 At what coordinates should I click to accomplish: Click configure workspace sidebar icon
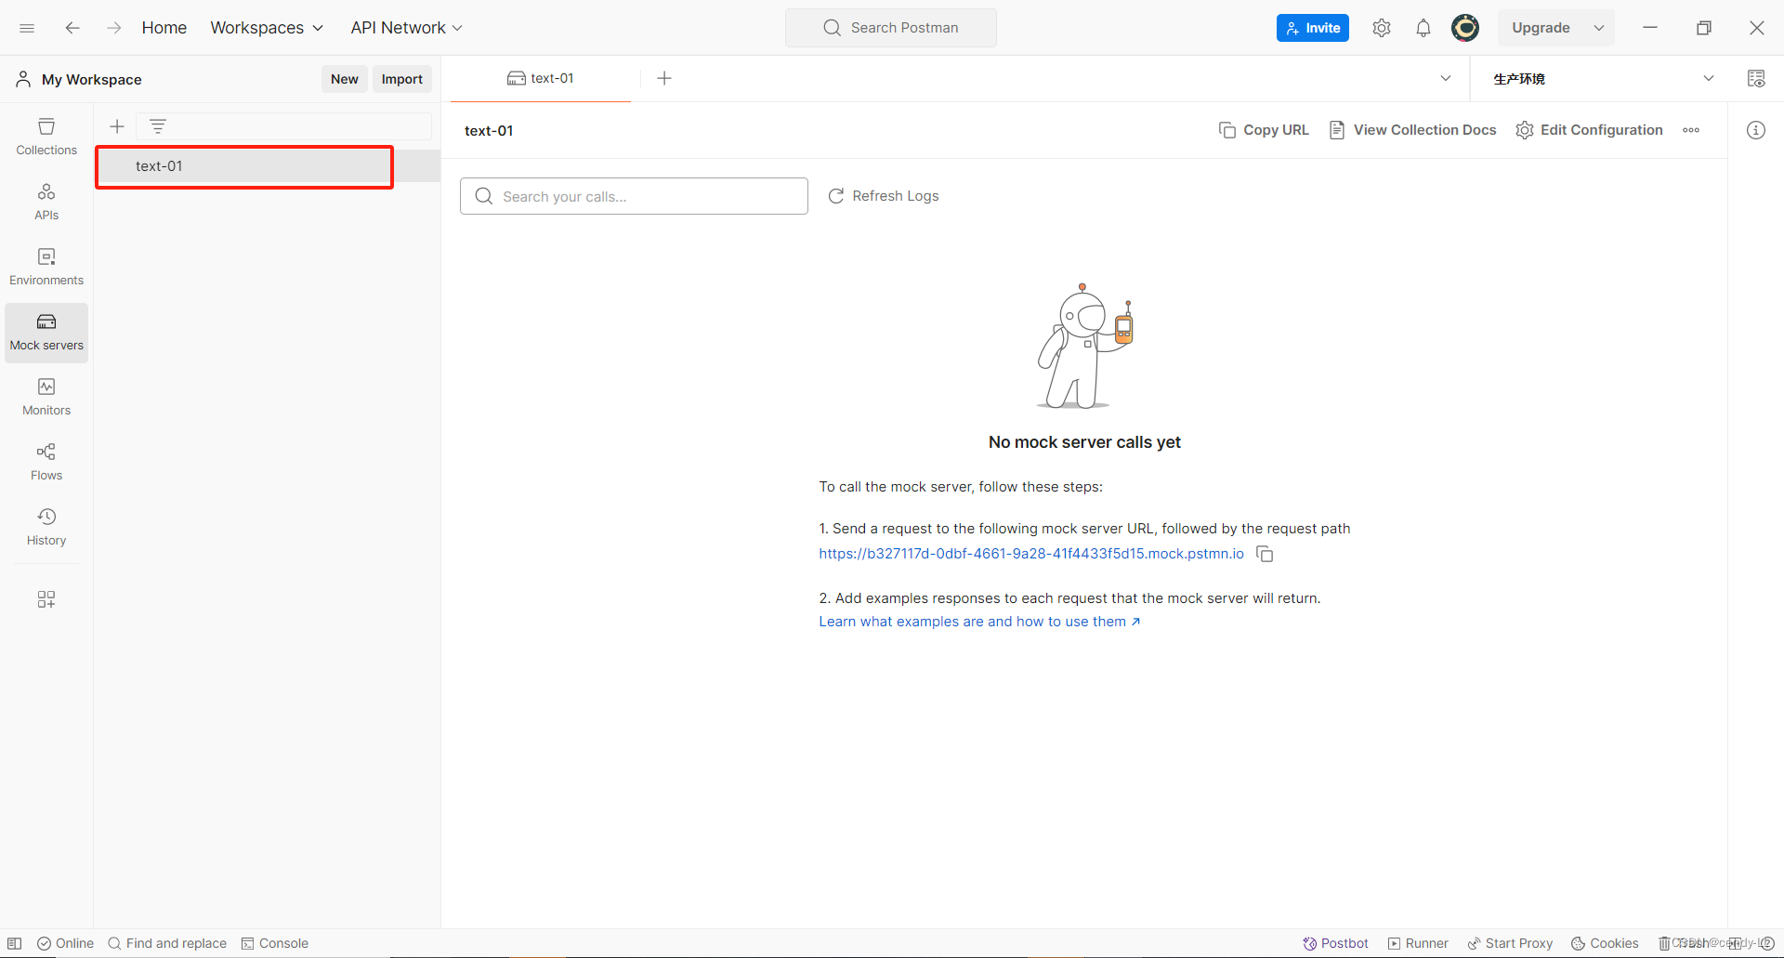point(46,599)
